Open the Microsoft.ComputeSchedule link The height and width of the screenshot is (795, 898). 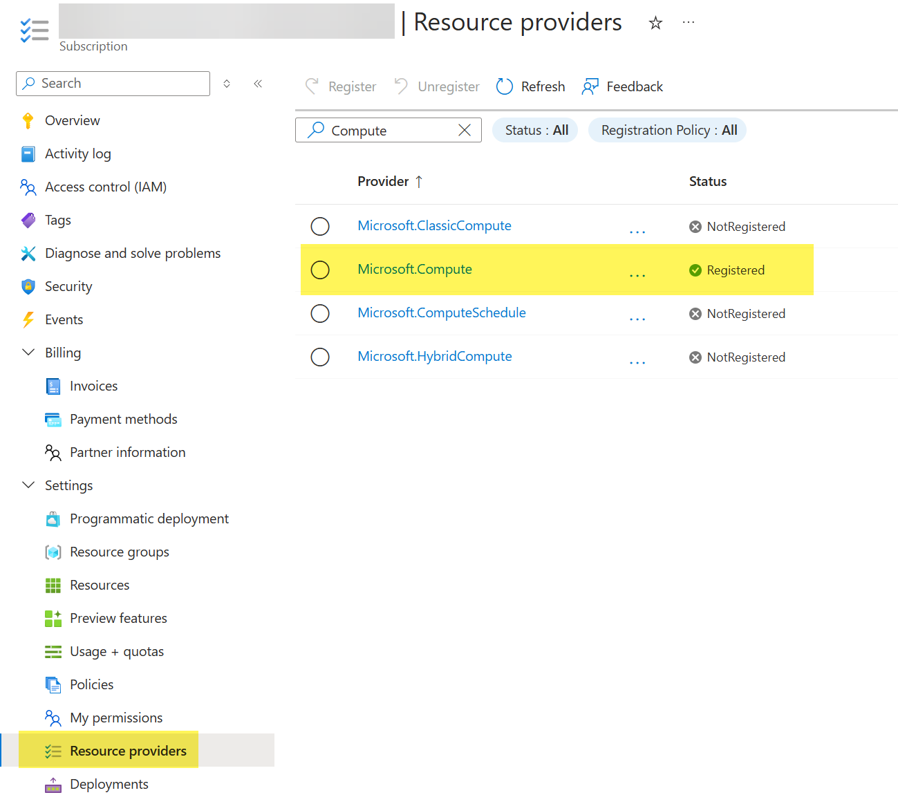point(442,312)
